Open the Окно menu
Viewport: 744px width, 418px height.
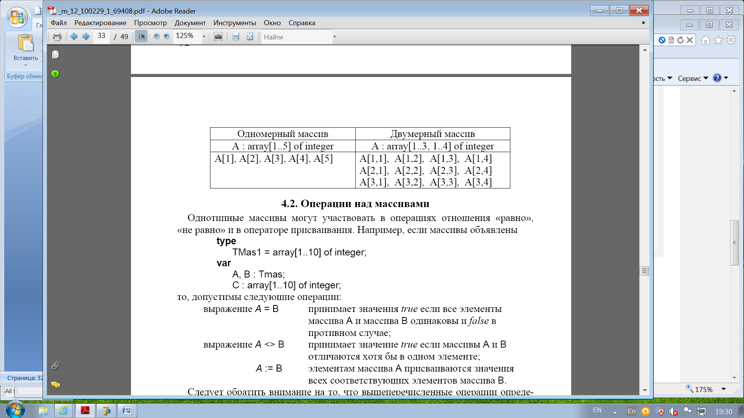272,23
